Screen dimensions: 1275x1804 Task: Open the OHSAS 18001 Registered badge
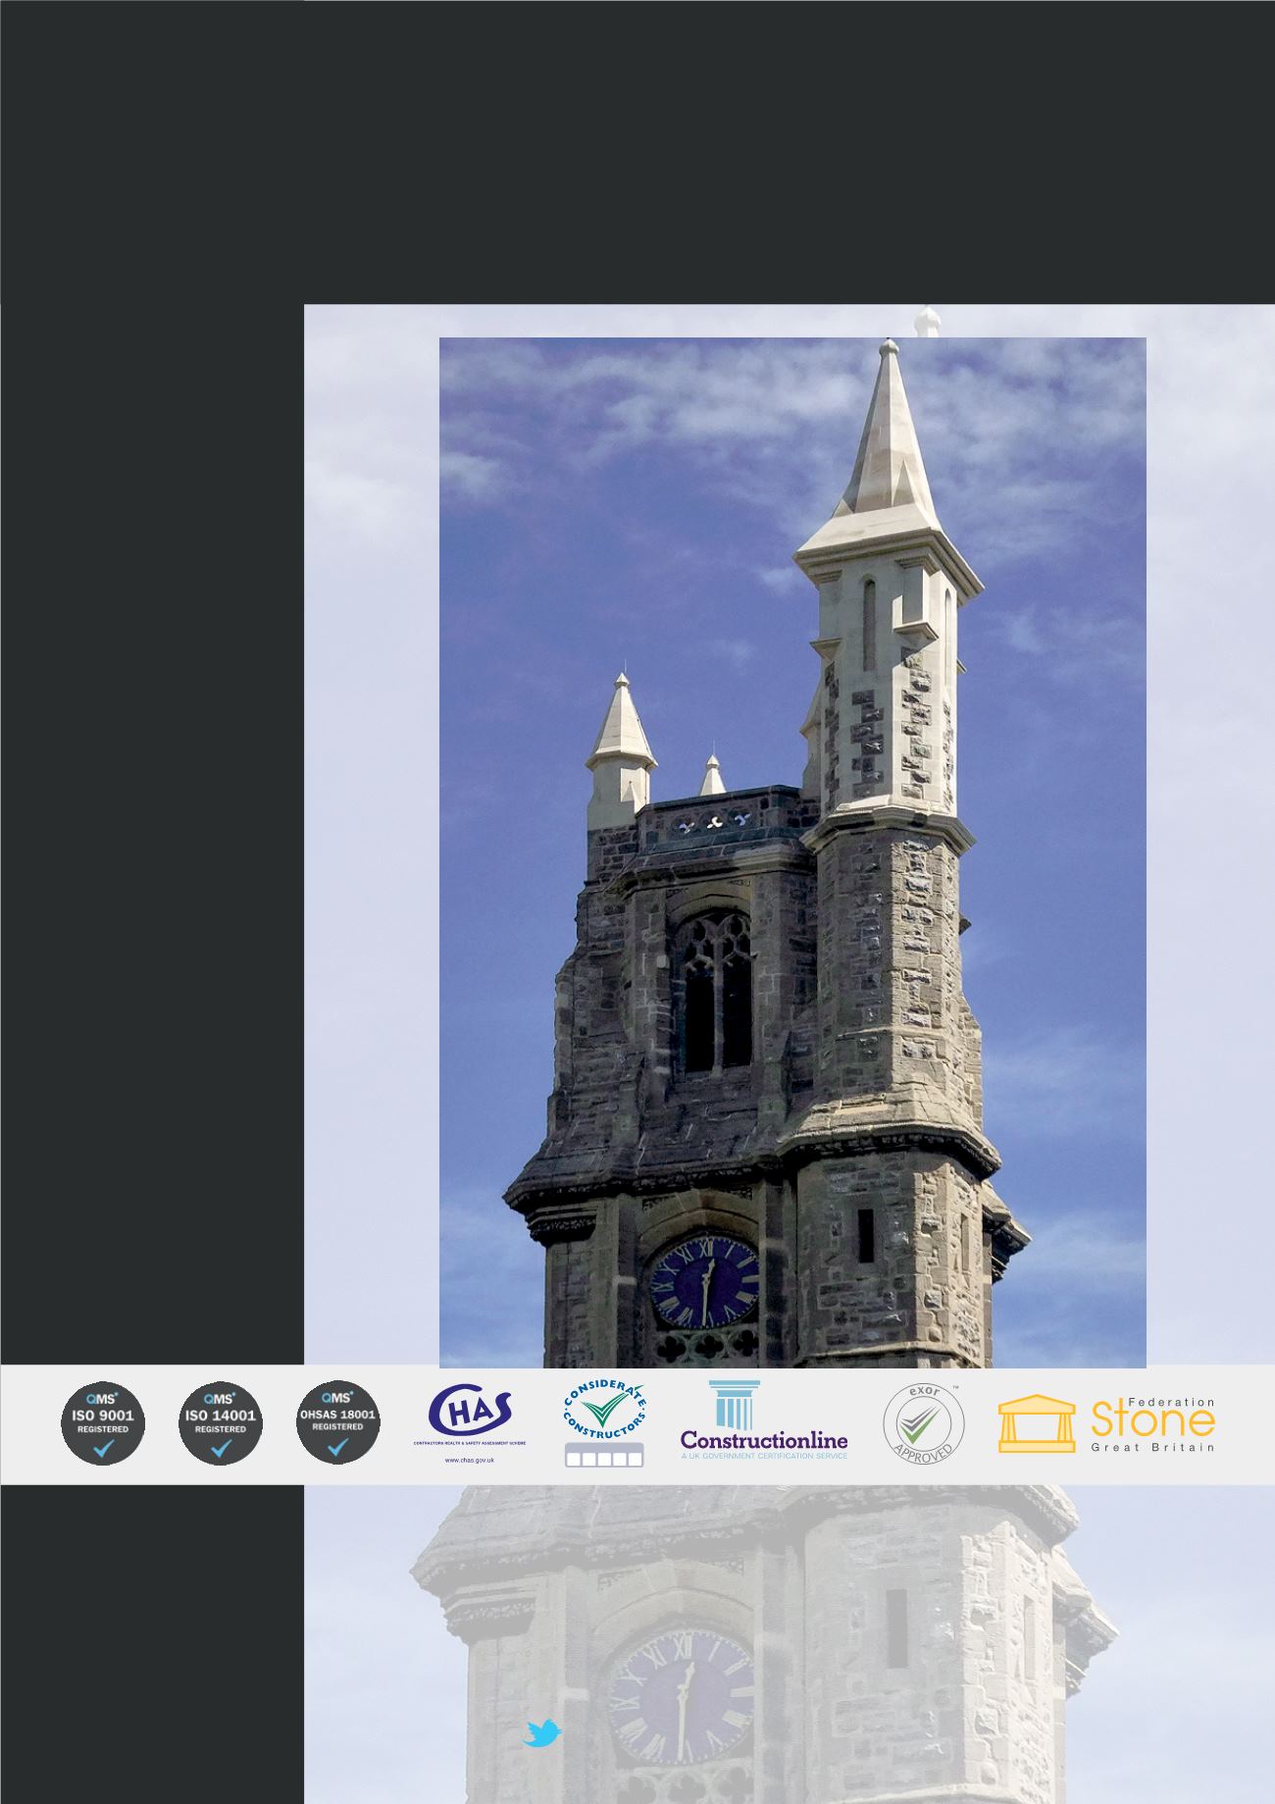337,1422
